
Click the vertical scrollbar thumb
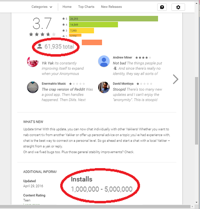196,111
